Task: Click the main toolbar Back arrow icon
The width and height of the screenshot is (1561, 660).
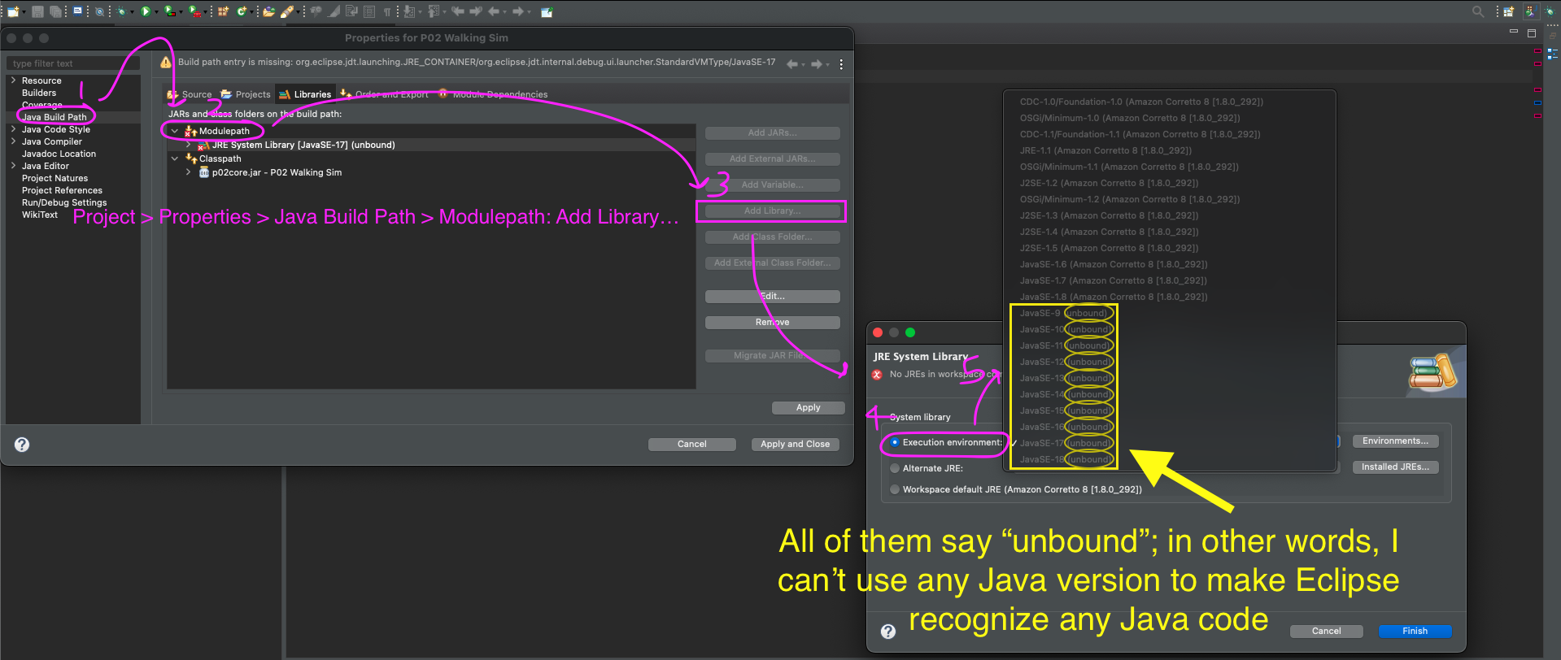Action: 494,11
